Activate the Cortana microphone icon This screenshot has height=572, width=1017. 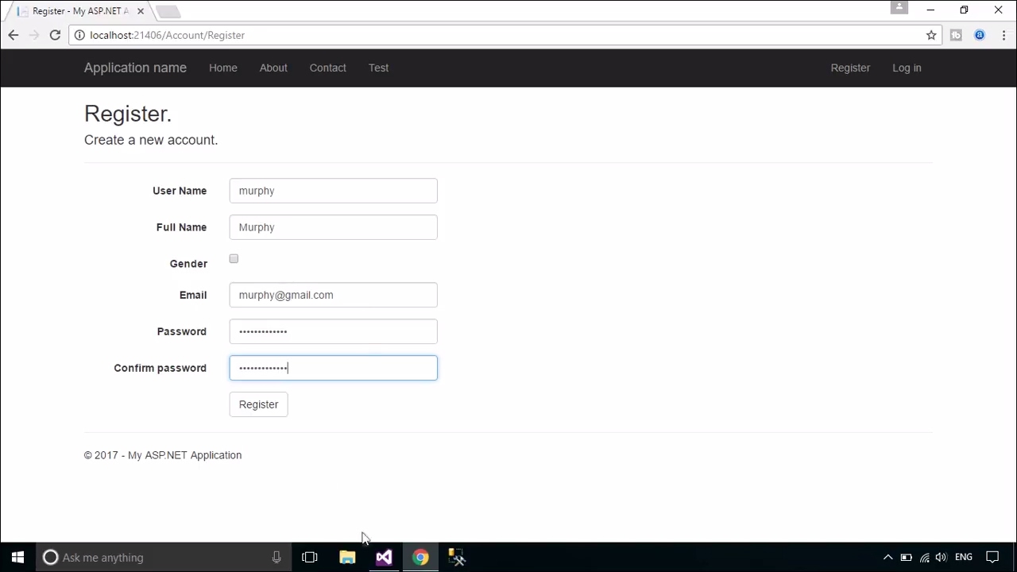tap(276, 558)
